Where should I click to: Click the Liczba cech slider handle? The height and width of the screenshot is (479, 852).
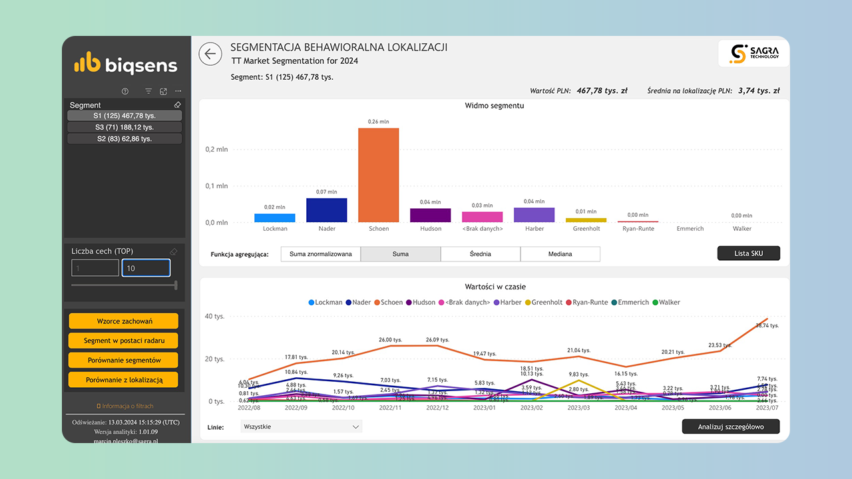click(x=176, y=285)
